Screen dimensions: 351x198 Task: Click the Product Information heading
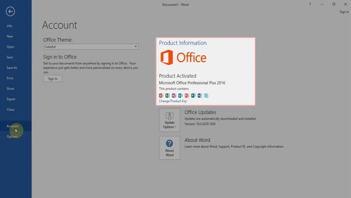click(183, 43)
